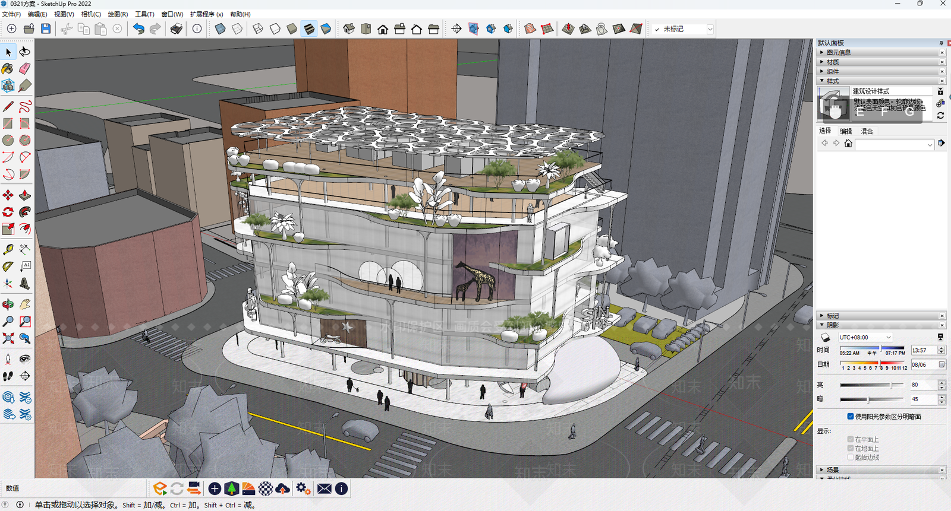Viewport: 951px width, 511px height.
Task: Open the UTC+08:00 time zone dropdown
Action: 865,338
